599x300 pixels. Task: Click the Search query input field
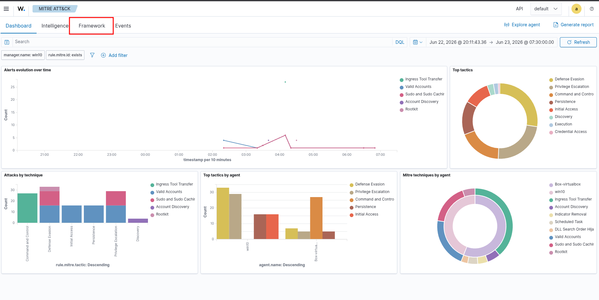(x=202, y=42)
